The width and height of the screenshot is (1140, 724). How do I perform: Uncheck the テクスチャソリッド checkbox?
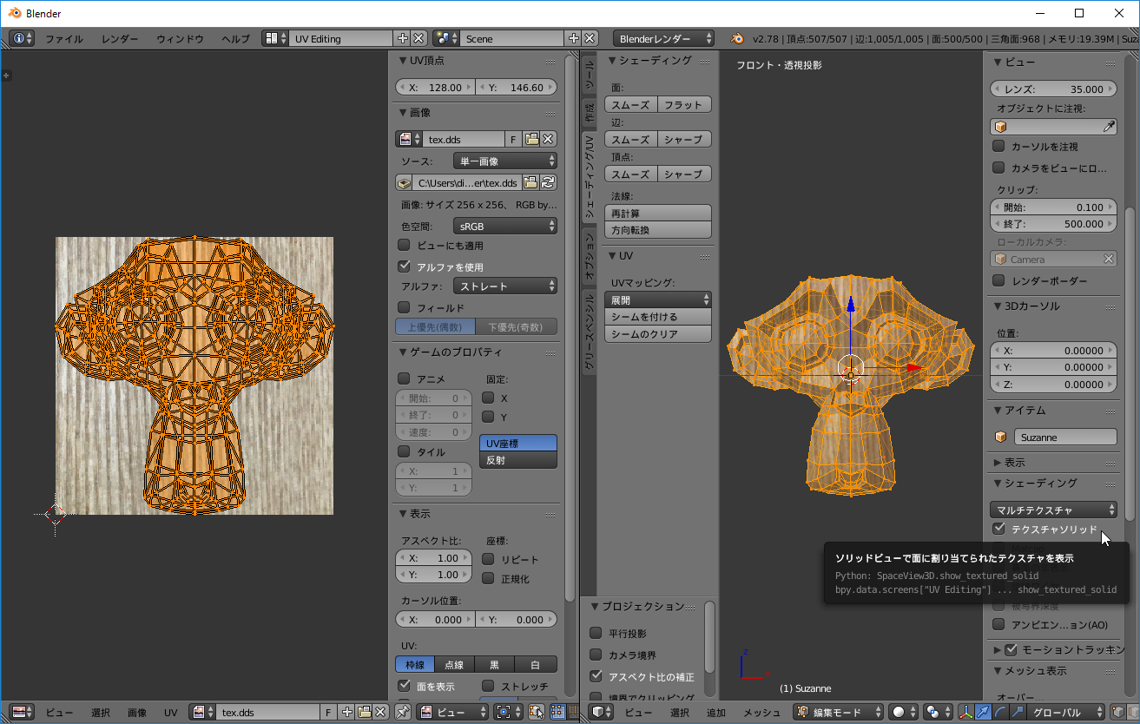click(x=998, y=528)
